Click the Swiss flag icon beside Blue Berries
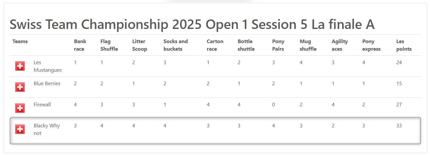Screen dimensions: 430x155 tap(20, 87)
